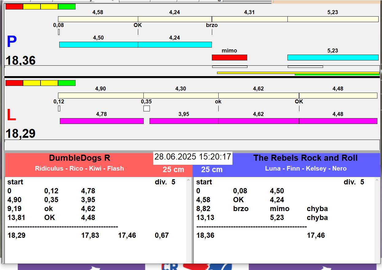Click the 25 cm jump height on red header
Screen dimensions: 382x270
[173, 169]
